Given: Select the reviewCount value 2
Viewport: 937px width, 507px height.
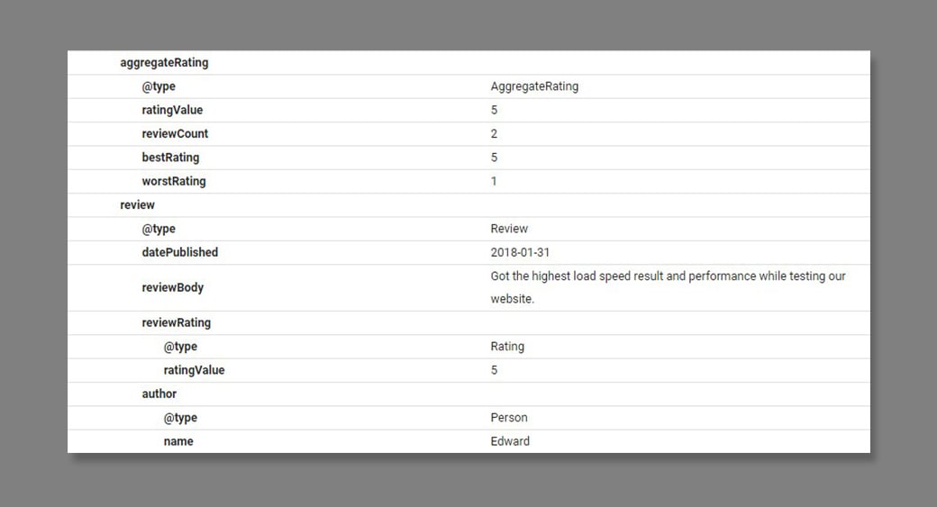Looking at the screenshot, I should pyautogui.click(x=494, y=133).
